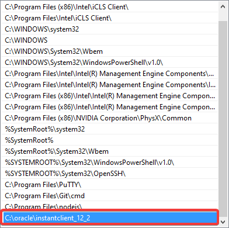
Task: Select the C:\oracle\instantclient_12_2 entry
Action: coord(110,218)
